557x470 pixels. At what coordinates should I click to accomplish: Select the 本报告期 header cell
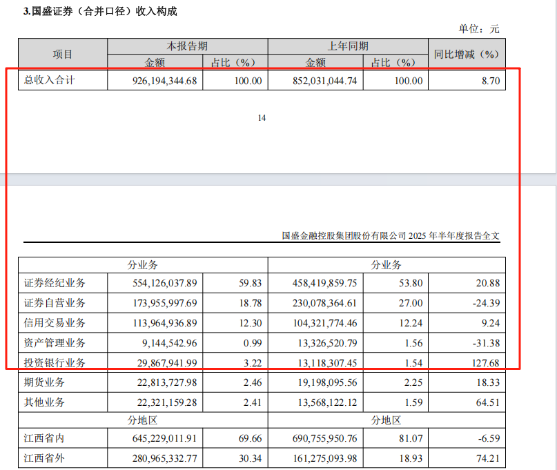click(187, 46)
